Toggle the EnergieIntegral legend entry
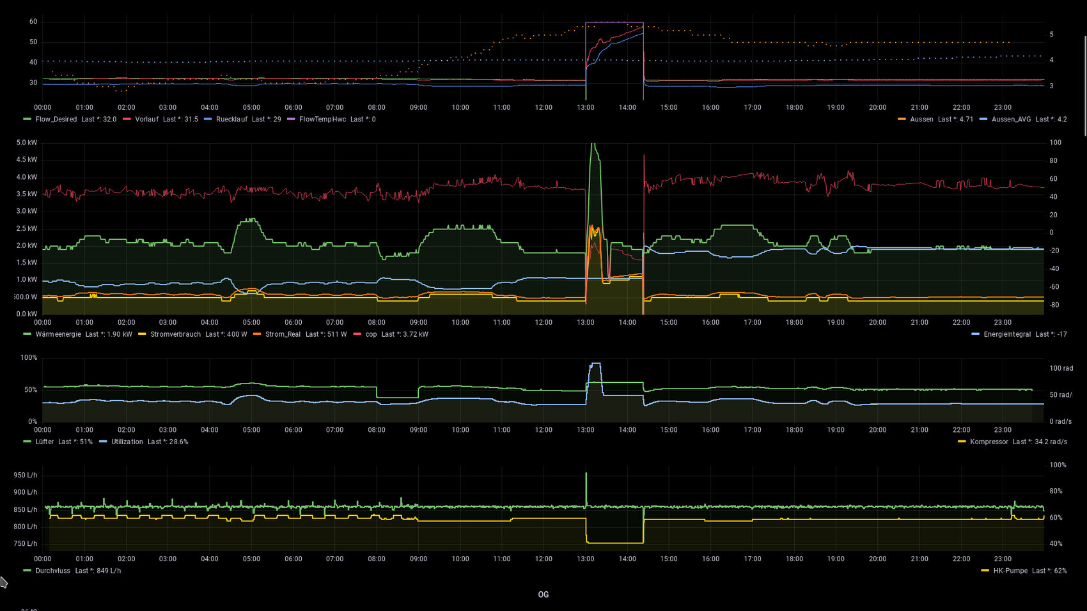 pyautogui.click(x=1007, y=334)
